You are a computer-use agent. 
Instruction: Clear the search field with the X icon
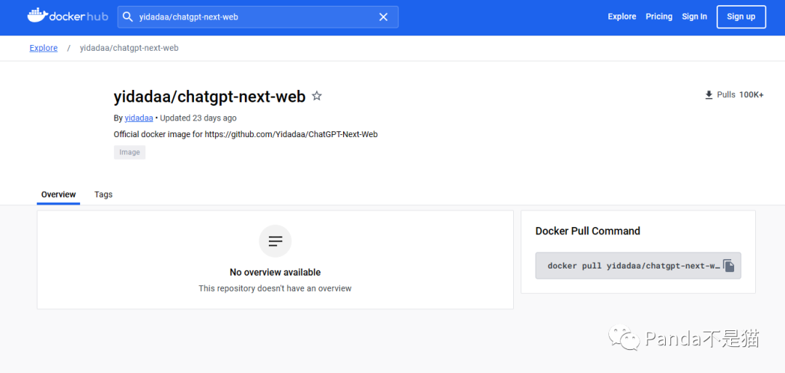[384, 17]
